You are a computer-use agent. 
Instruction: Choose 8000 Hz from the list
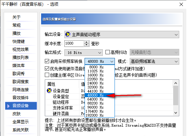point(100,67)
